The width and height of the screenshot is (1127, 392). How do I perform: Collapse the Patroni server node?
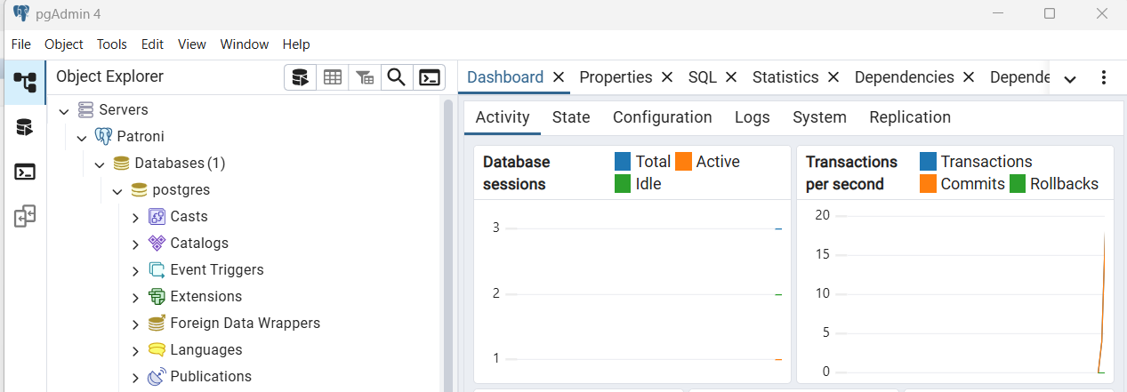pyautogui.click(x=82, y=137)
